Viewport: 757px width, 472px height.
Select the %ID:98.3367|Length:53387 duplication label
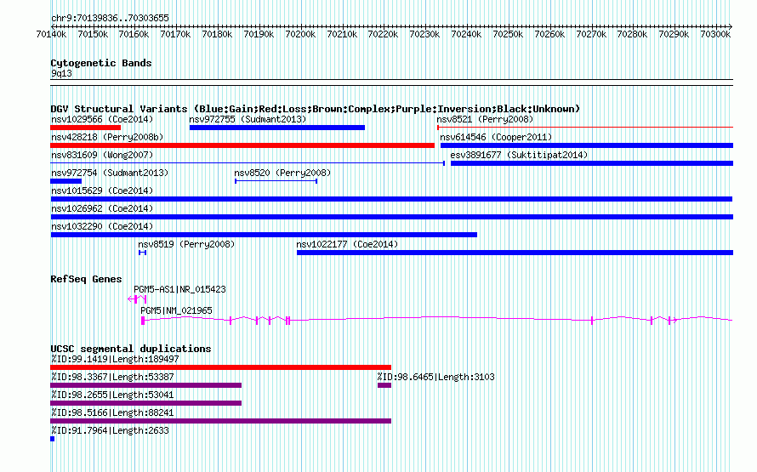112,377
